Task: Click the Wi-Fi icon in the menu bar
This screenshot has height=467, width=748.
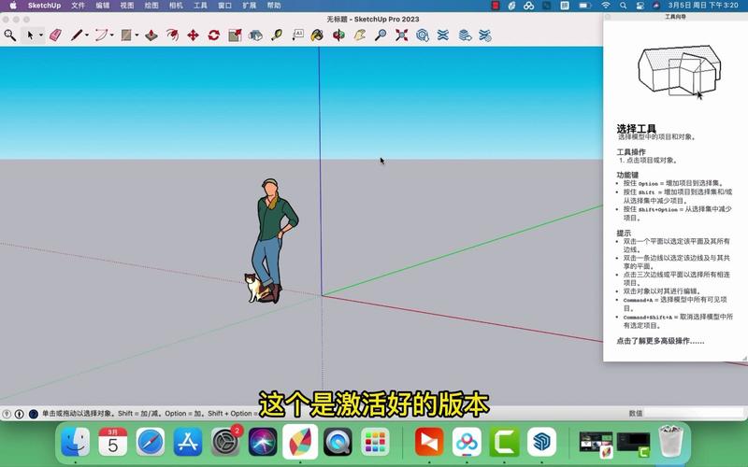Action: coord(605,6)
